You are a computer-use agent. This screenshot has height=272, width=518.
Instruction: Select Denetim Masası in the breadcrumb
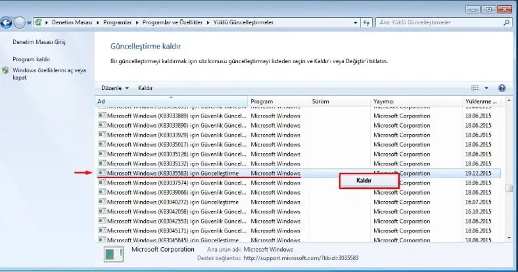pyautogui.click(x=72, y=22)
